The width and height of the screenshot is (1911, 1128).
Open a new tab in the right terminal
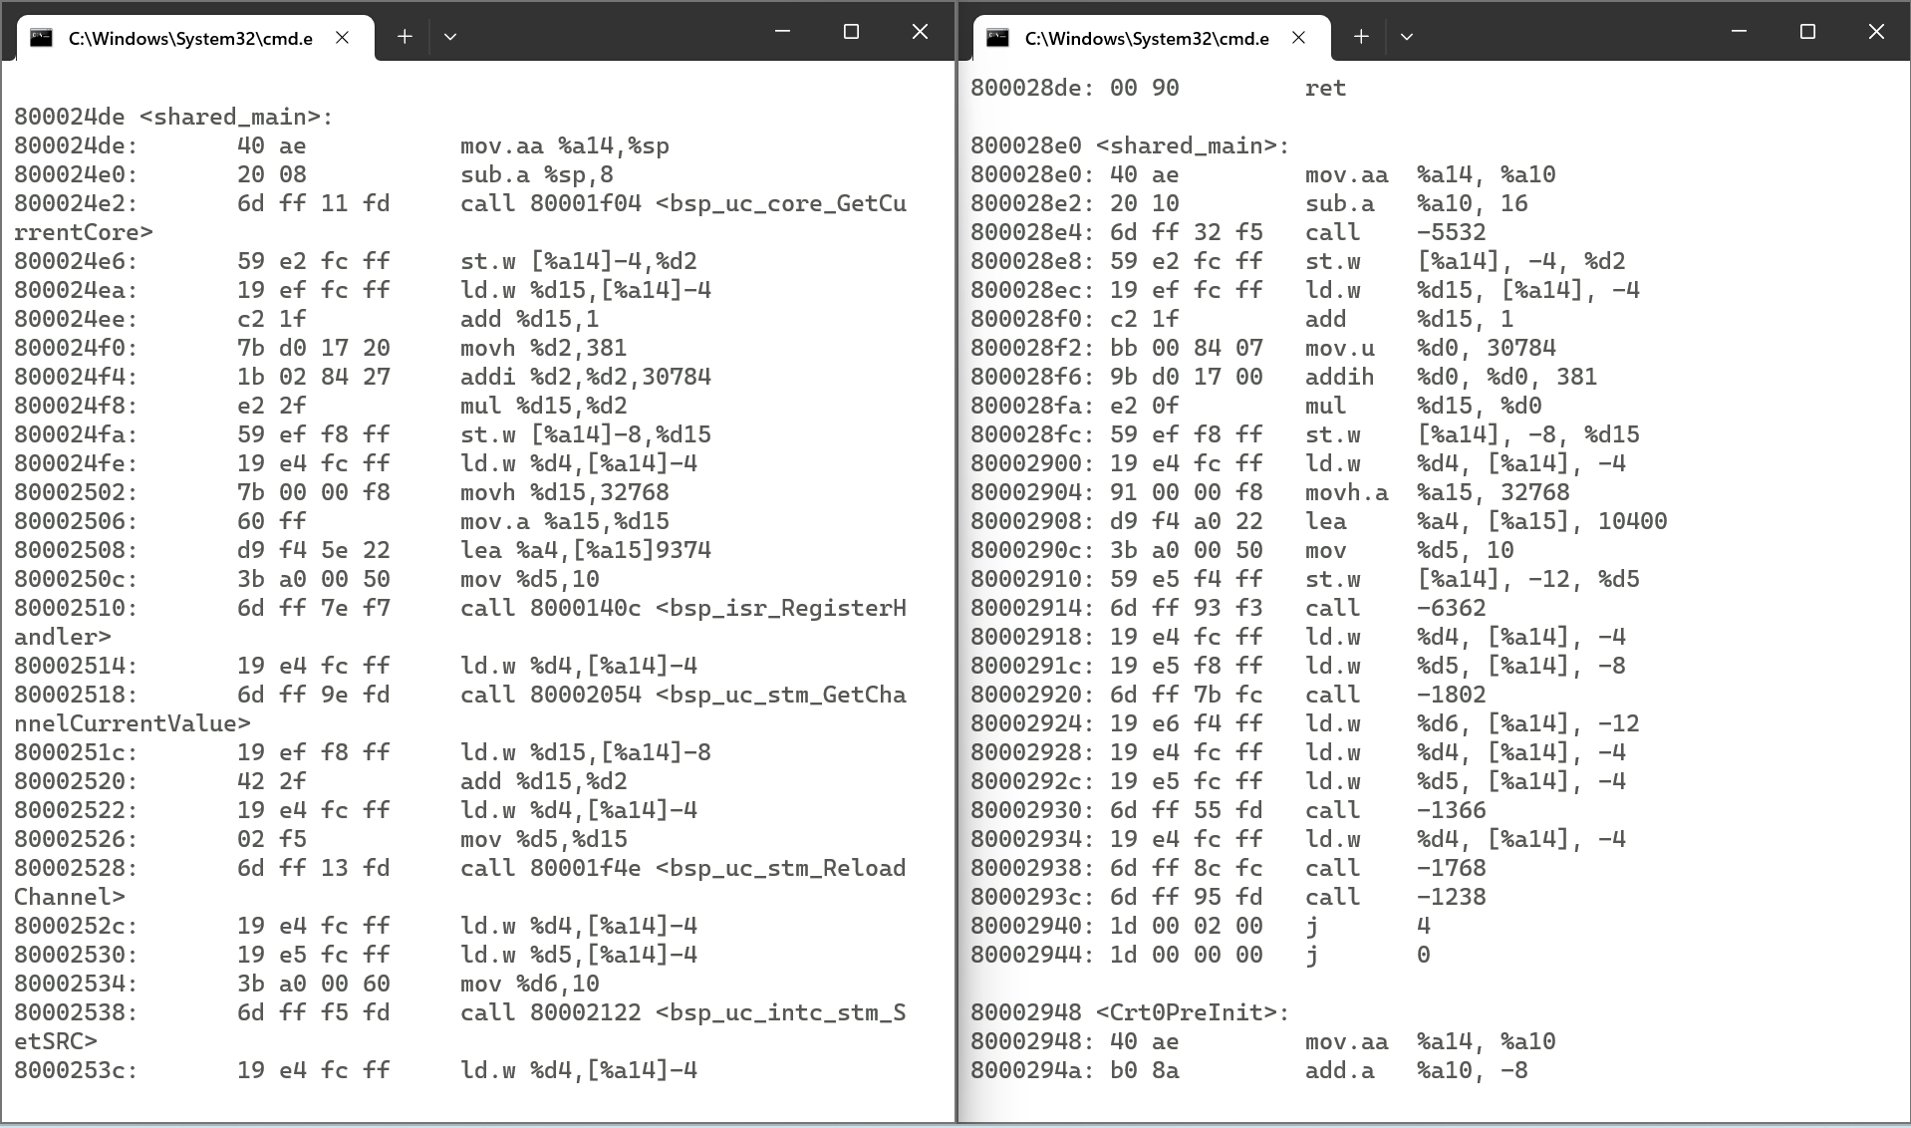[1360, 36]
